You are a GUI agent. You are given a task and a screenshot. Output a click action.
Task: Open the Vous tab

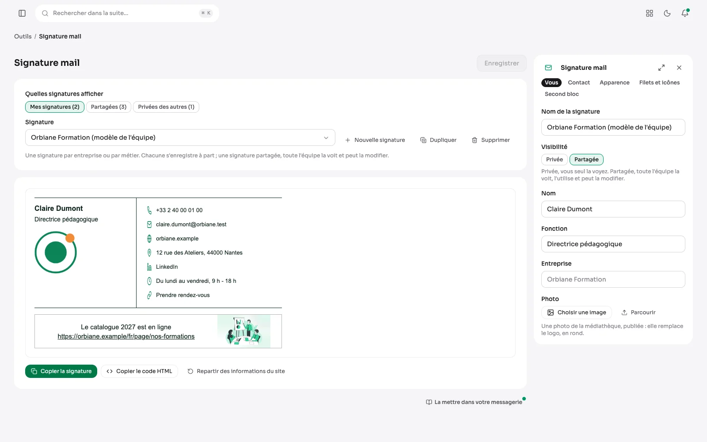(x=551, y=83)
